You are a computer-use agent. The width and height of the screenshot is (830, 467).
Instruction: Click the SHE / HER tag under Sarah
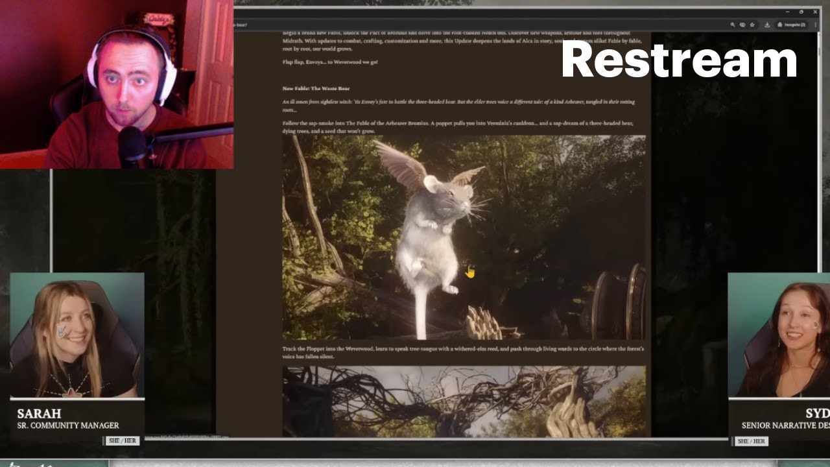[123, 441]
